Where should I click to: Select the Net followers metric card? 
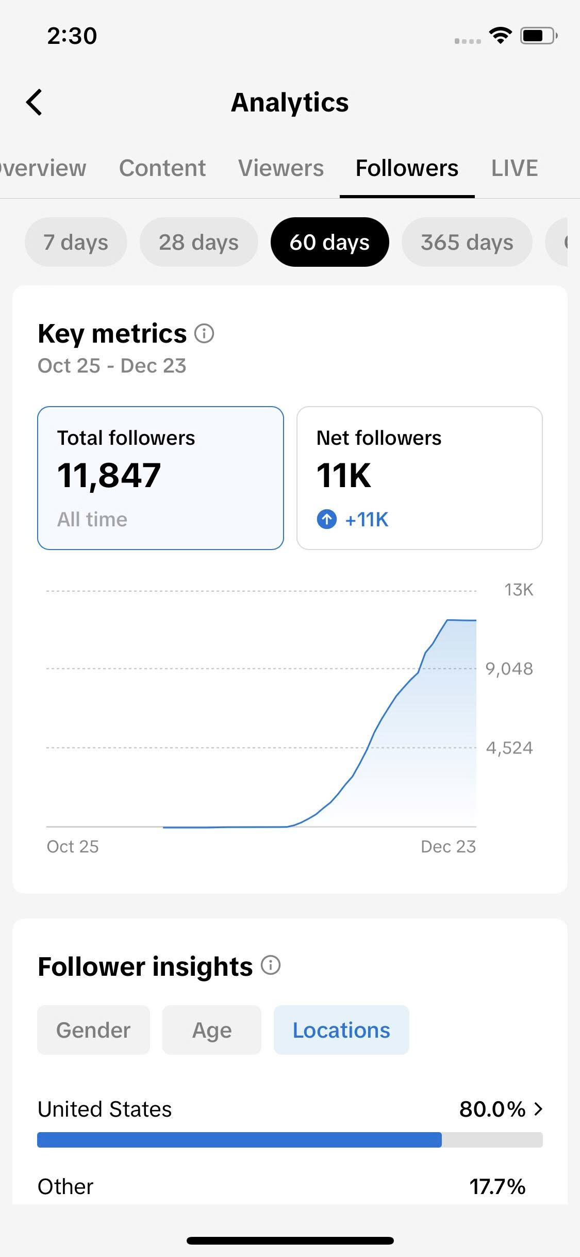tap(419, 478)
